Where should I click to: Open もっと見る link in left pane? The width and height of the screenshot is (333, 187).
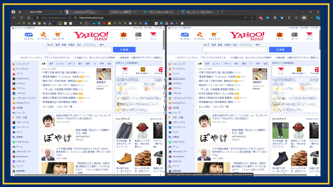(48, 107)
